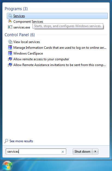
Task: Click the Allow remote access computer icon
Action: coord(10,59)
